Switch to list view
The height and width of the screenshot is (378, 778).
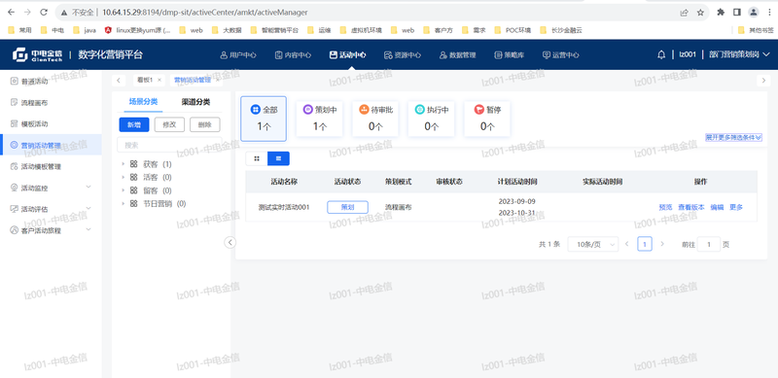click(x=278, y=158)
